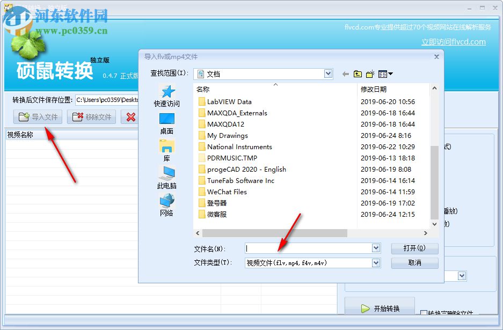Click the 导入文件 import files icon
The image size is (503, 330).
pos(24,117)
